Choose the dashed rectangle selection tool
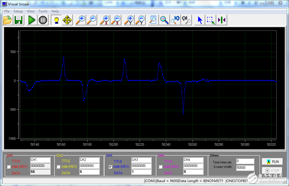 tap(211, 20)
